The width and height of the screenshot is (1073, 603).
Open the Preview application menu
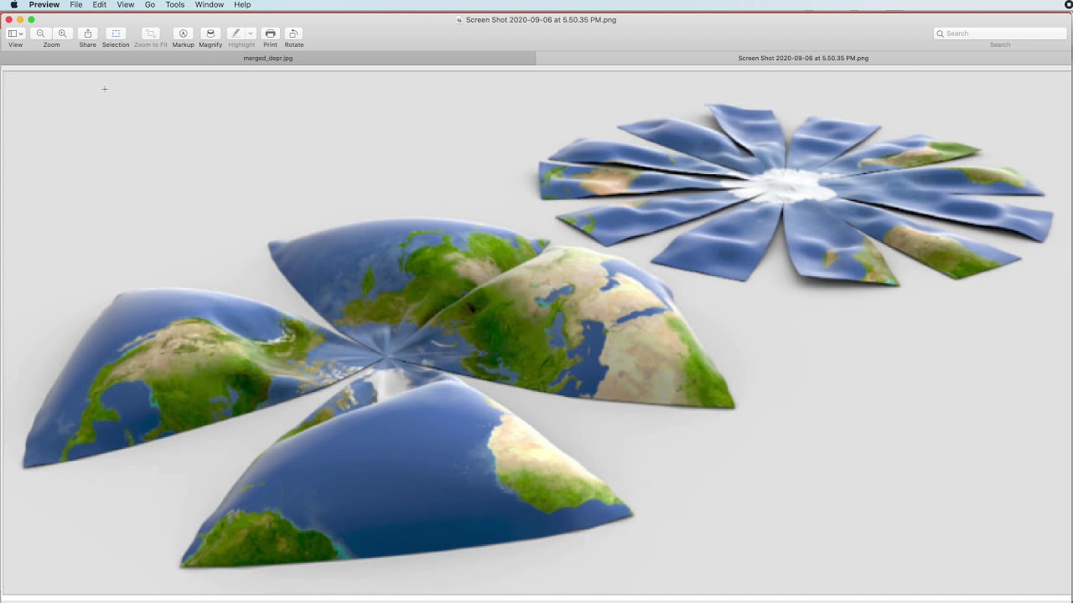coord(44,5)
